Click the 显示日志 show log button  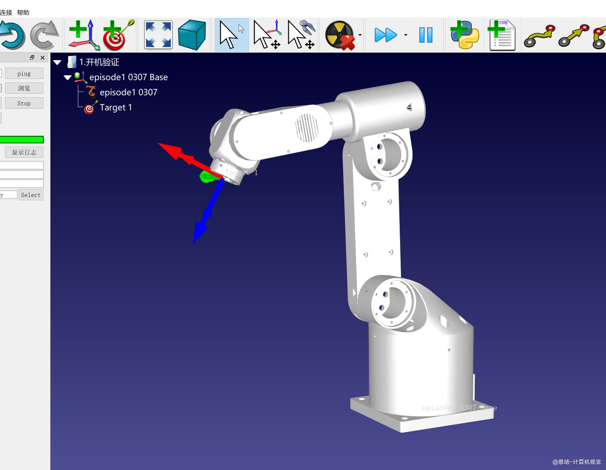coord(24,152)
